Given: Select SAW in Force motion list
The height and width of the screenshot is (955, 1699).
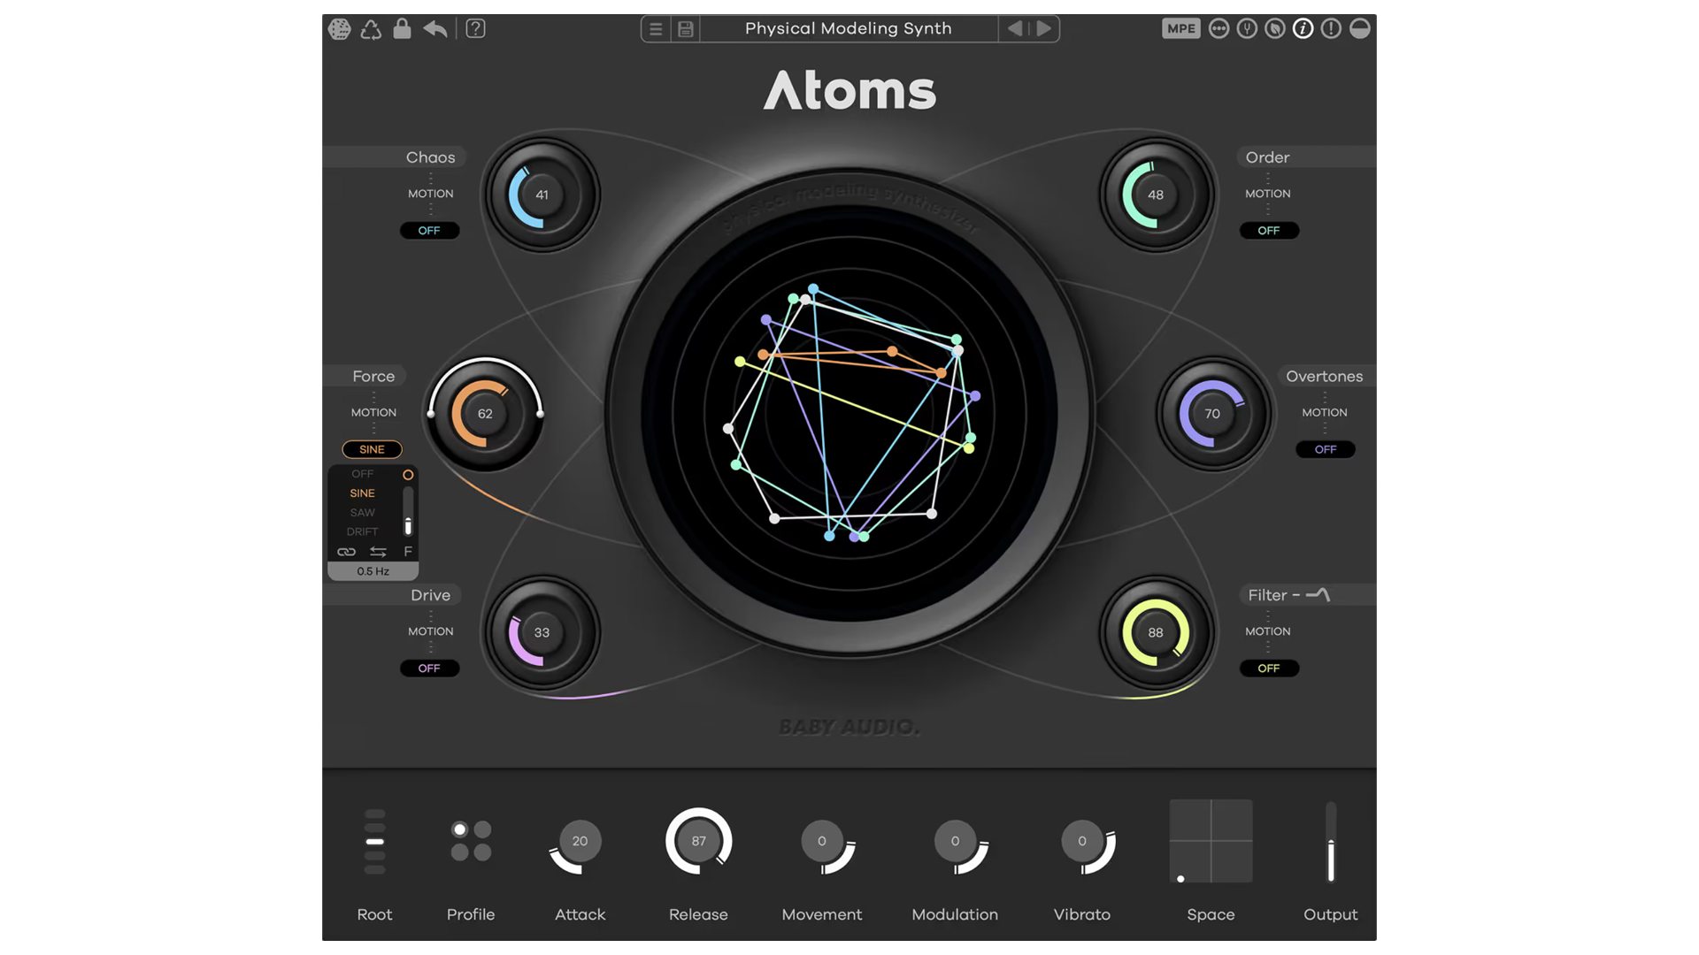Looking at the screenshot, I should pos(363,513).
